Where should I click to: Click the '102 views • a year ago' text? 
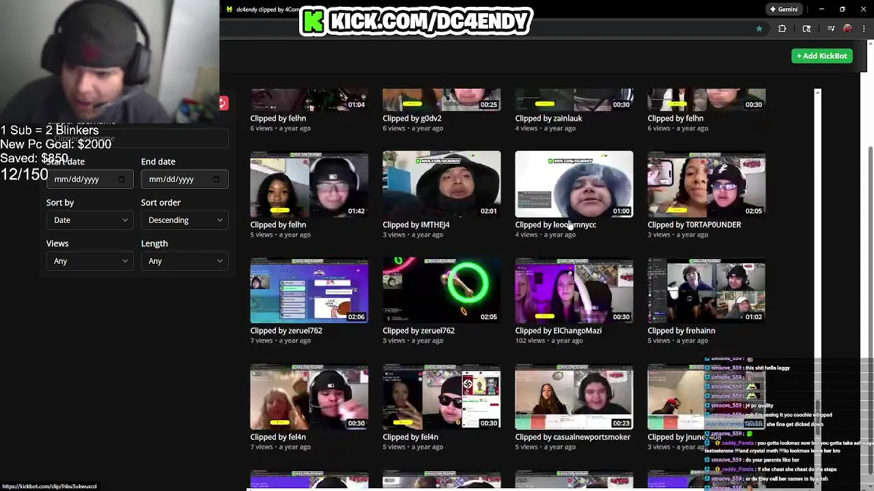[x=549, y=340]
